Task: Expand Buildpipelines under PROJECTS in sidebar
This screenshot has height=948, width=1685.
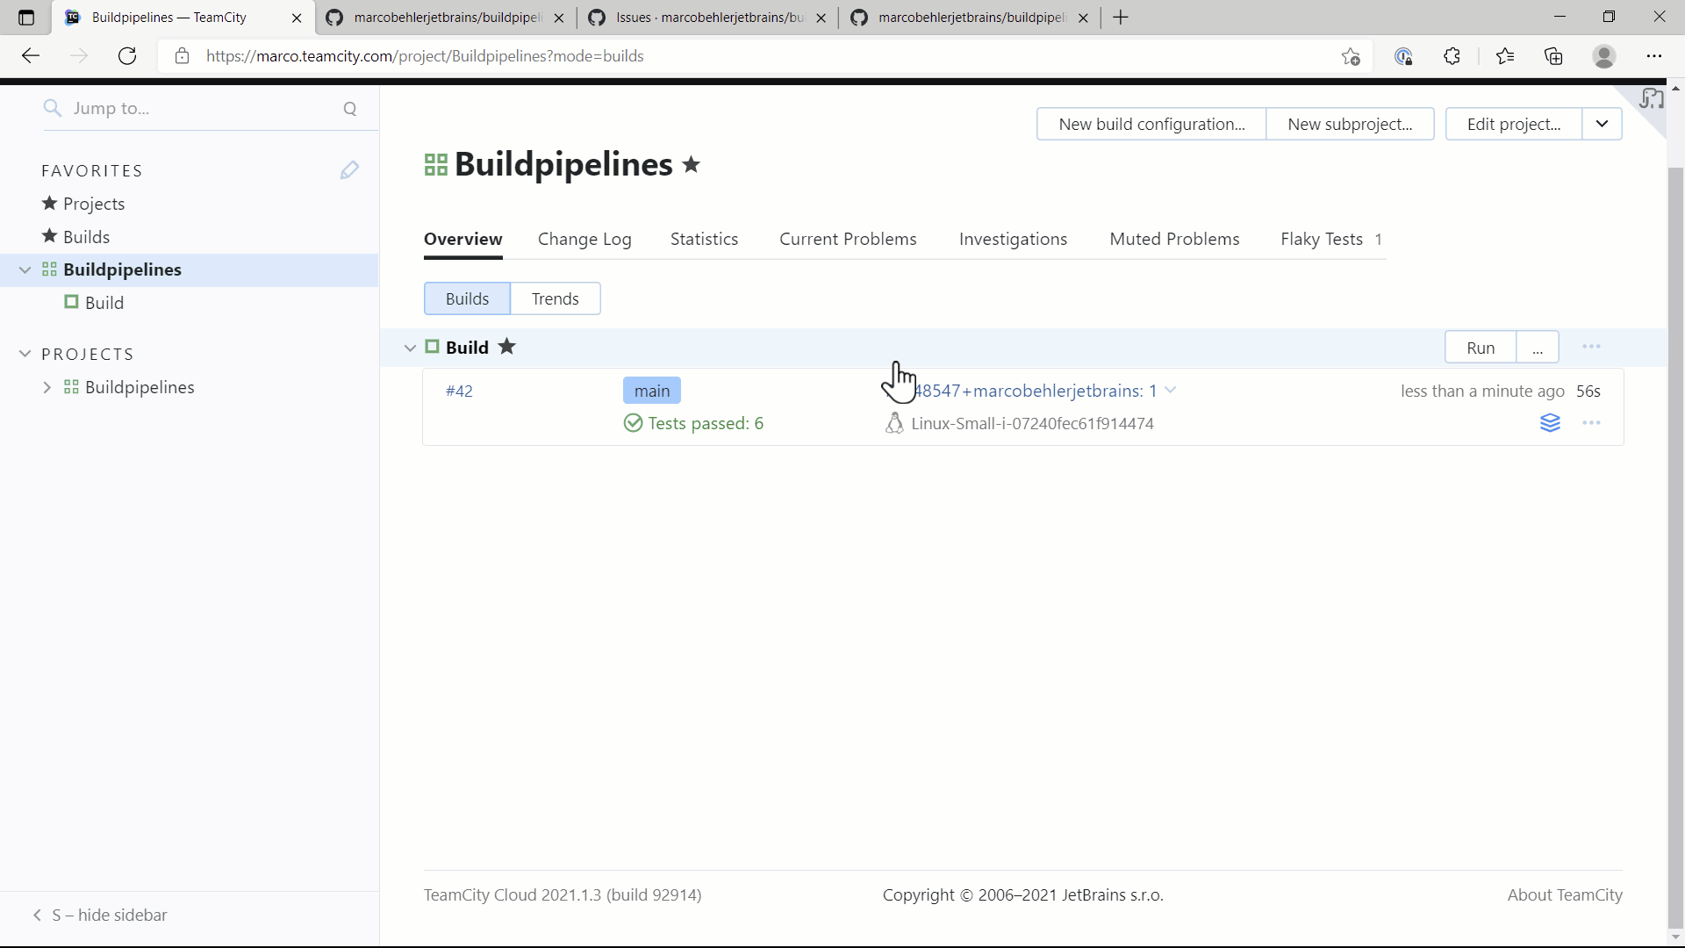Action: [47, 387]
